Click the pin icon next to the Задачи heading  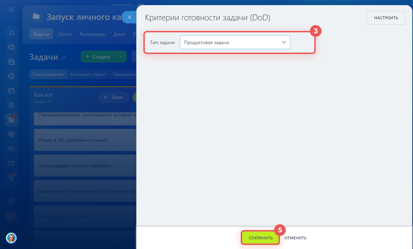click(x=63, y=58)
